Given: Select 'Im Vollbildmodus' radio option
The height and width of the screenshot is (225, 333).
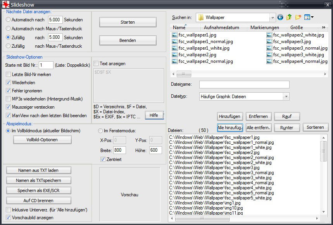Looking at the screenshot, I should coord(8,131).
